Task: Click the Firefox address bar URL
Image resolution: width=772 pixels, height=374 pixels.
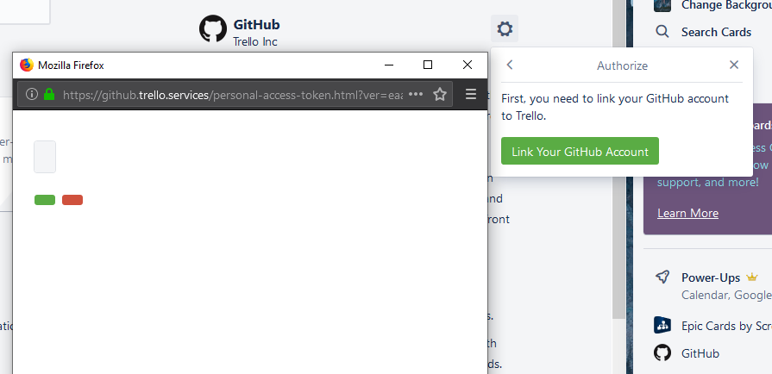Action: (x=232, y=95)
